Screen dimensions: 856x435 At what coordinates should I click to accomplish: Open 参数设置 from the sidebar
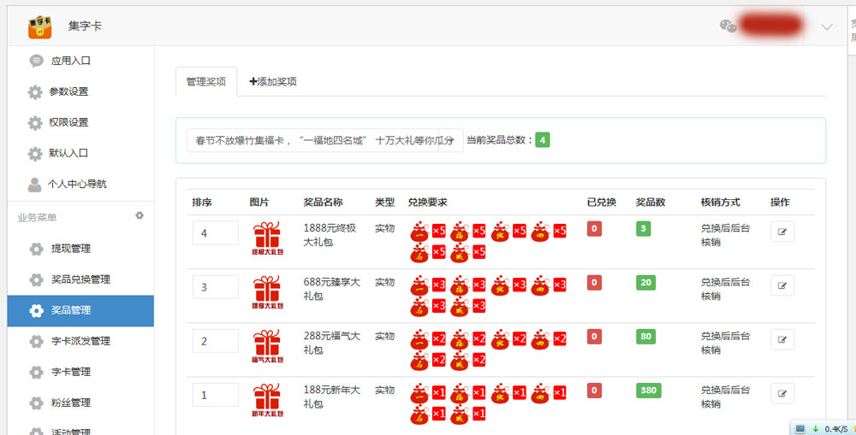(68, 91)
